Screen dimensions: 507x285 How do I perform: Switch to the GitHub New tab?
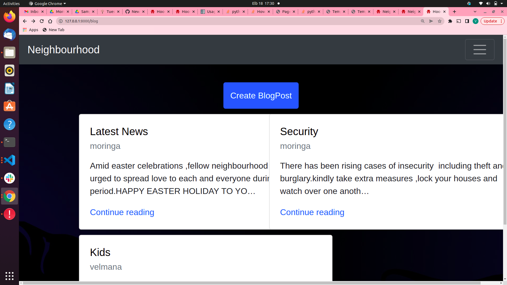pyautogui.click(x=134, y=12)
